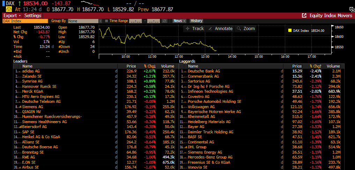Click the small chart icon beside adidas AG

(19, 71)
